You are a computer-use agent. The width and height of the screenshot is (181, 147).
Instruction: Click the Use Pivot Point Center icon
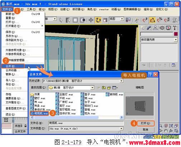click(128, 20)
